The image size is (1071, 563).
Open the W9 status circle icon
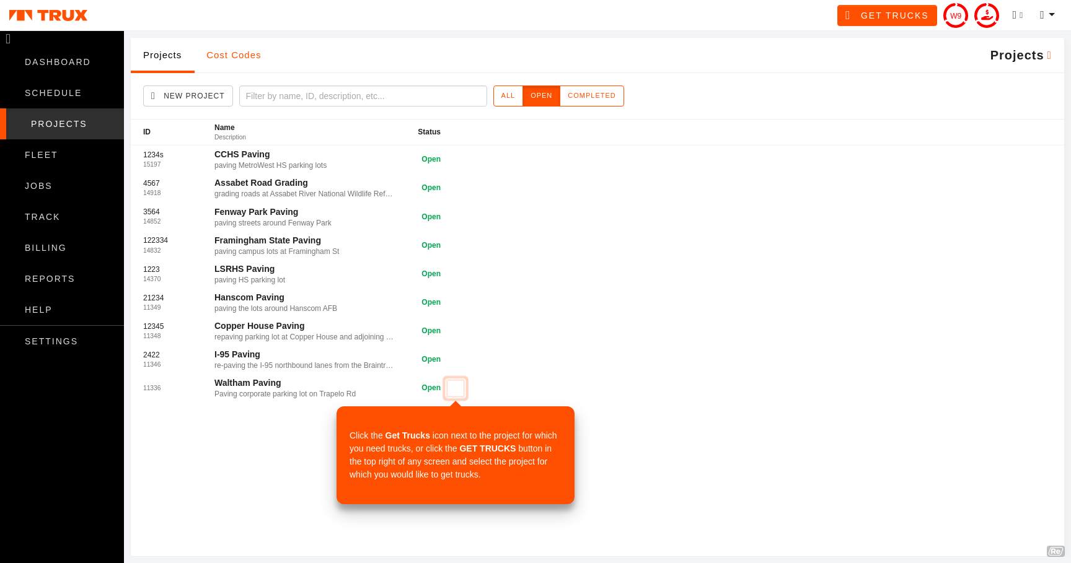[x=955, y=15]
